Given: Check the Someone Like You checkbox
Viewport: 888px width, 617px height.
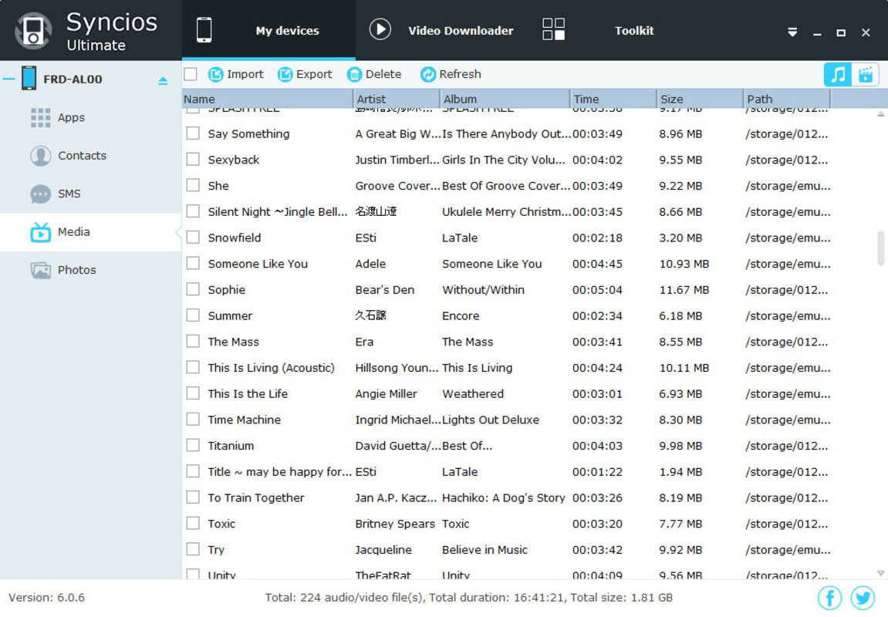Looking at the screenshot, I should point(193,263).
